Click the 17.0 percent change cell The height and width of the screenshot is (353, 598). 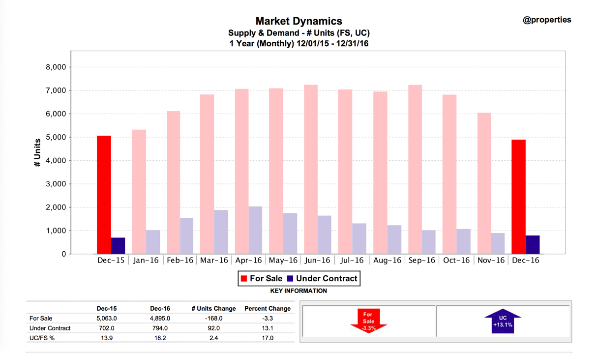[x=268, y=338]
